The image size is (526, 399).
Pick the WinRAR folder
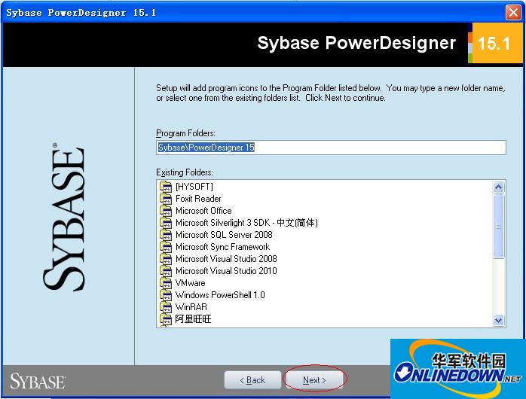[191, 307]
